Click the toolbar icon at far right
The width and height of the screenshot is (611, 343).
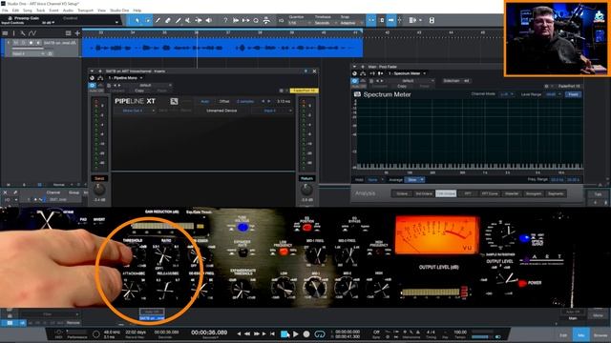(x=432, y=20)
